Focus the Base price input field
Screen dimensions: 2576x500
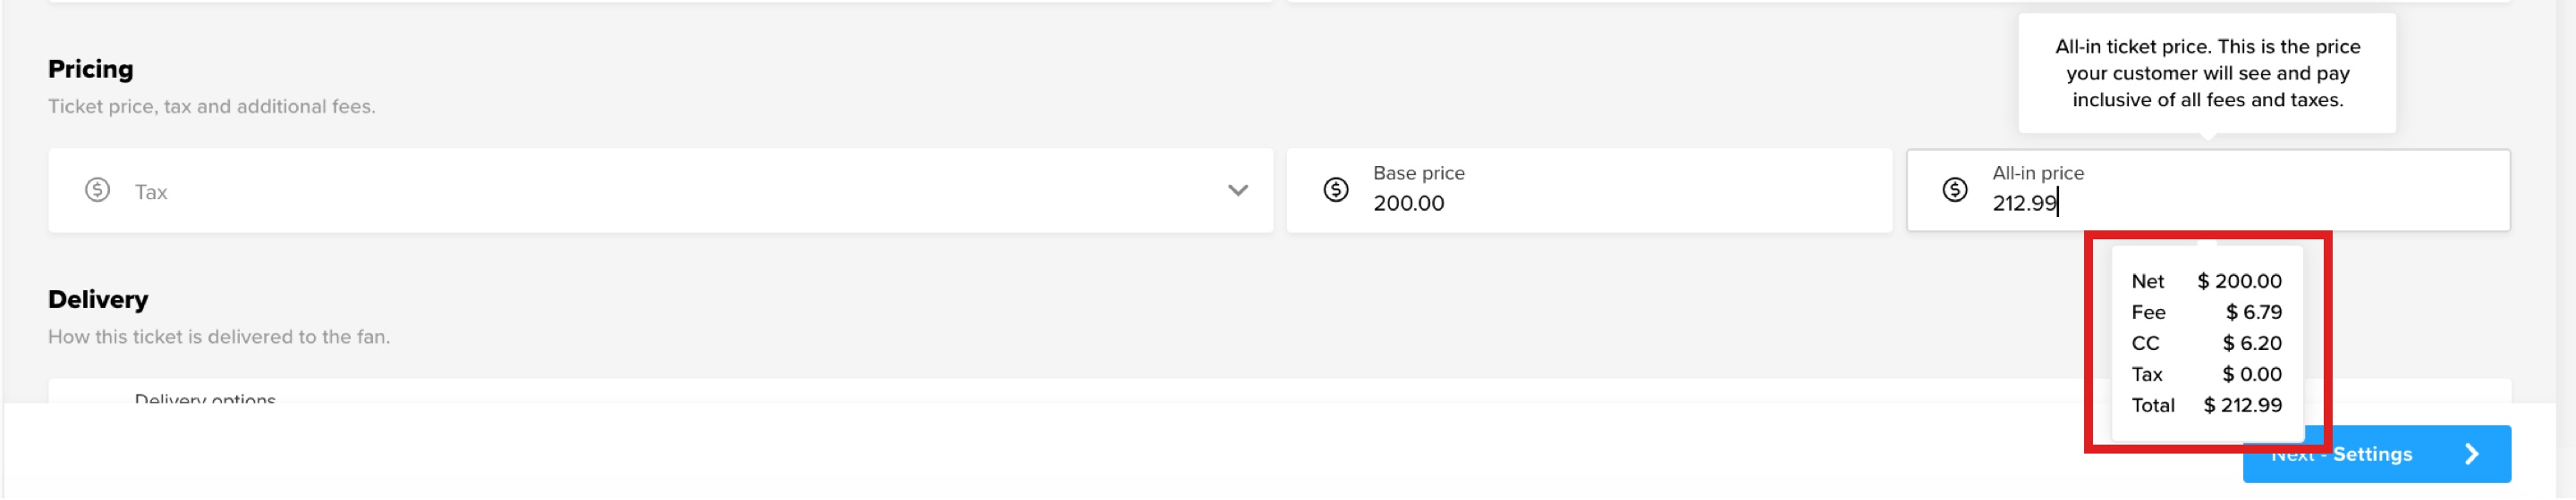point(1588,190)
